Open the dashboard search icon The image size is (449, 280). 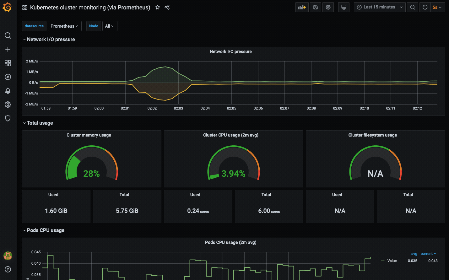coord(8,35)
